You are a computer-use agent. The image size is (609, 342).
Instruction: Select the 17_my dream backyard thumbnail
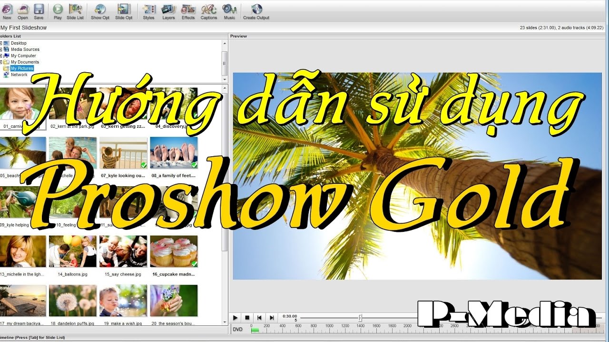pyautogui.click(x=23, y=301)
